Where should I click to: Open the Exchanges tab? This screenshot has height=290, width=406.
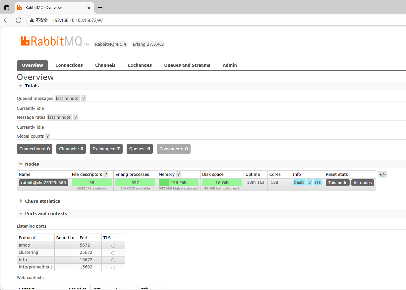(140, 65)
